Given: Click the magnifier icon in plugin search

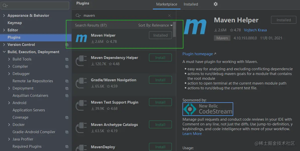Looking at the screenshot, I should (x=78, y=16).
